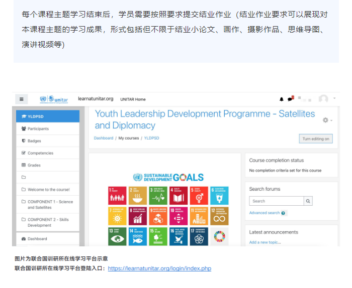This screenshot has height=288, width=352.
Task: Click SDG 6 Clean Water tile
Action: tap(219, 196)
